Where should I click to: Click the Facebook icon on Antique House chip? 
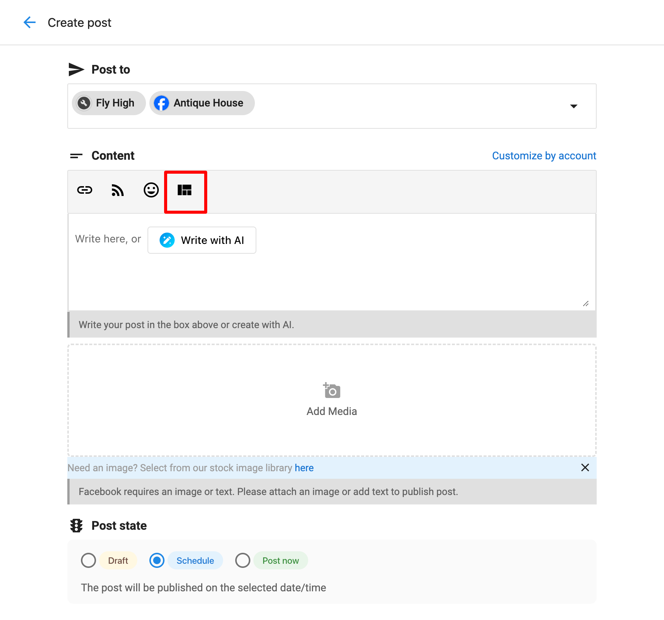pyautogui.click(x=161, y=103)
